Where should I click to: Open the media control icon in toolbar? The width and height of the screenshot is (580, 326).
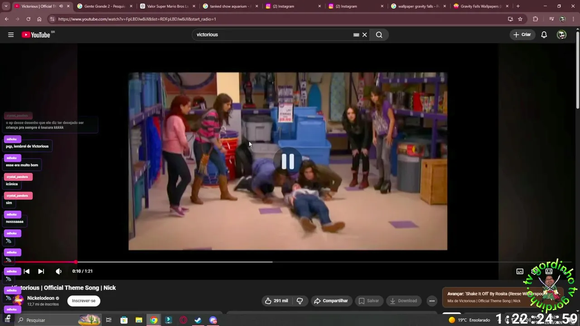(551, 19)
